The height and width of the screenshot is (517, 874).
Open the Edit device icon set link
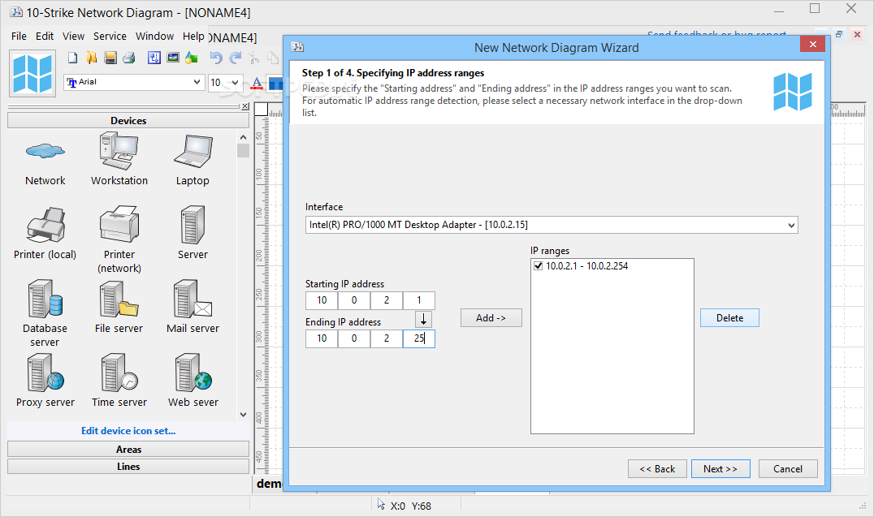point(128,431)
